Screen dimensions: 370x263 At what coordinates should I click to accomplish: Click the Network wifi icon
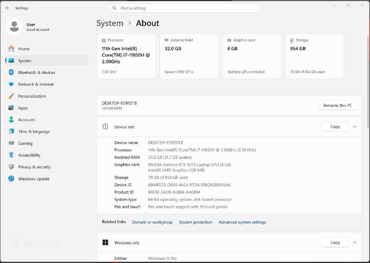pos(11,84)
